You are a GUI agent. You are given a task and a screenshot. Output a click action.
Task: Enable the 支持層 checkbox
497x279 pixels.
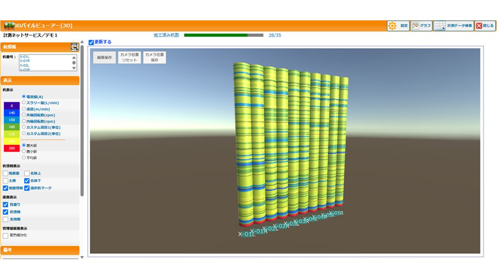click(x=5, y=219)
